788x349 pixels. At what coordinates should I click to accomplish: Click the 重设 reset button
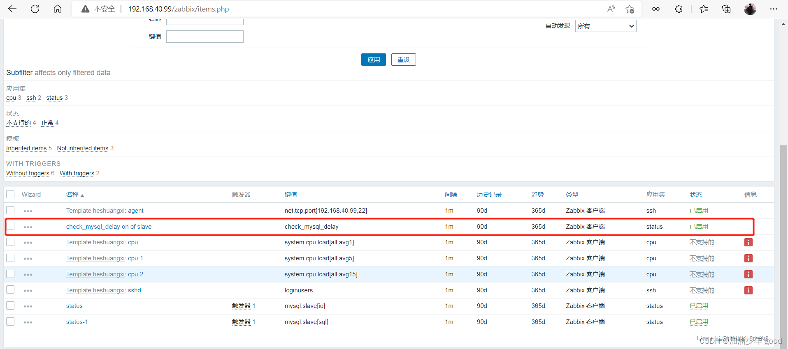click(404, 60)
